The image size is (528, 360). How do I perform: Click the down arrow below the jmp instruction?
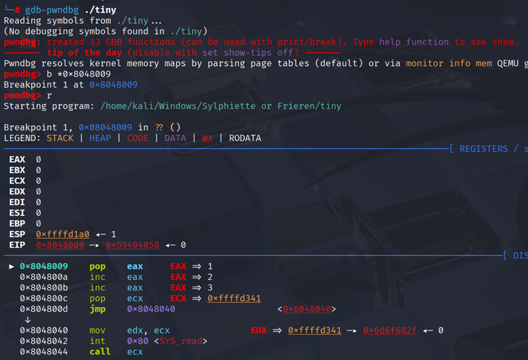pos(26,319)
